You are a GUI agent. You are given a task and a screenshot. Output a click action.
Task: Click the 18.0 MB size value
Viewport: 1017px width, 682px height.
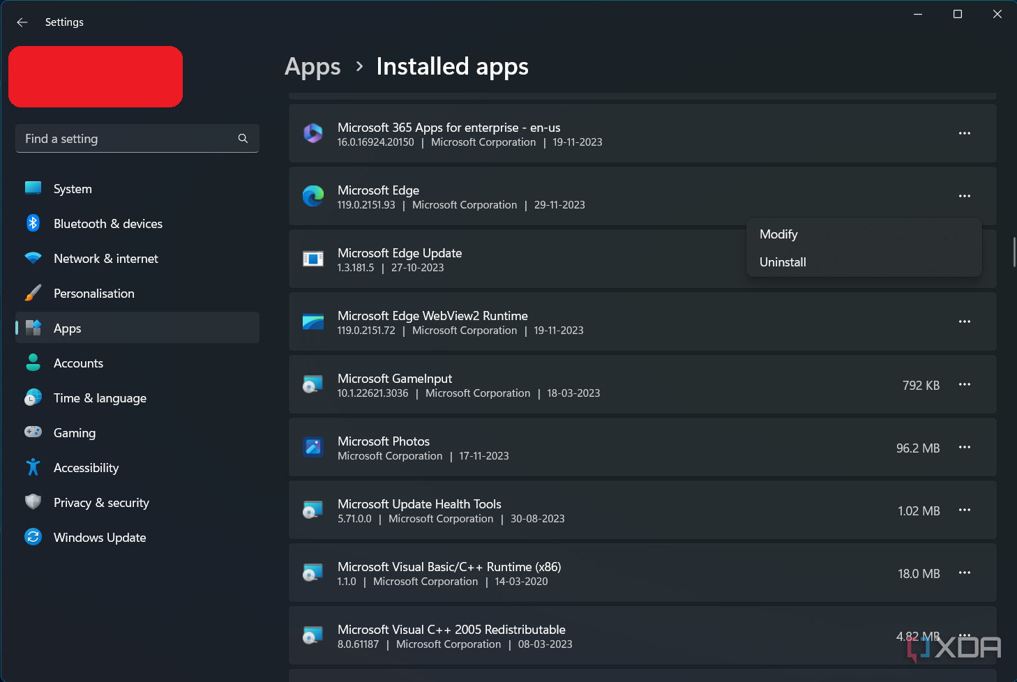(x=919, y=574)
